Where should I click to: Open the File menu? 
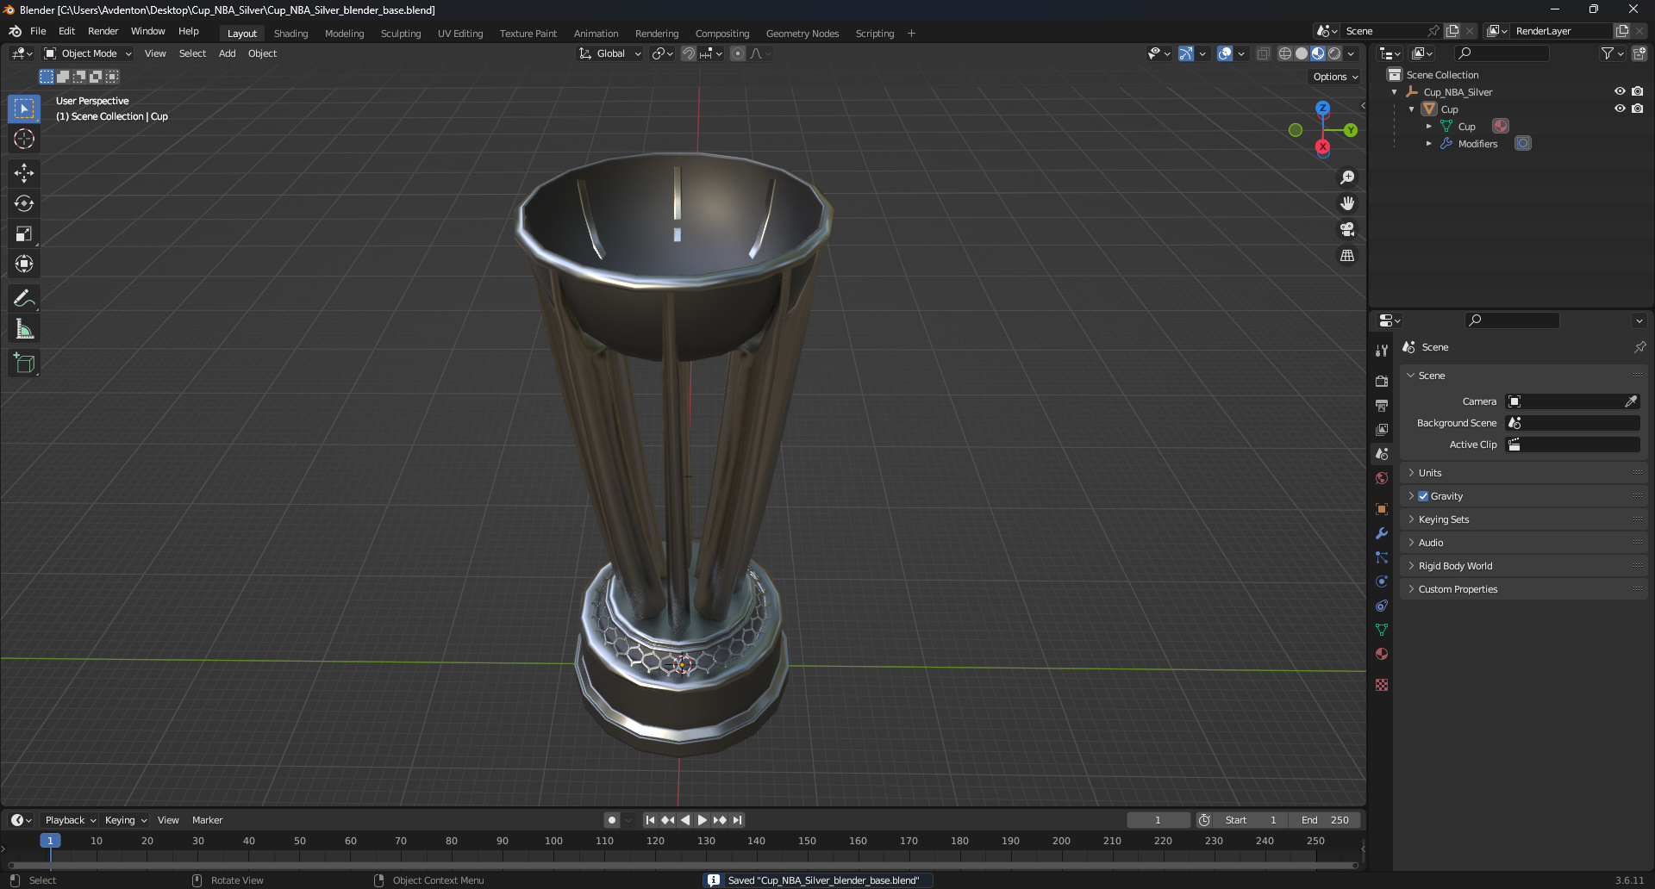point(38,31)
